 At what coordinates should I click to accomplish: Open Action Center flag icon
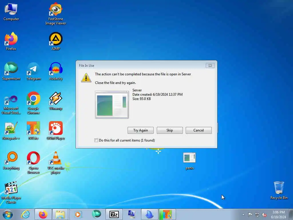pyautogui.click(x=250, y=214)
